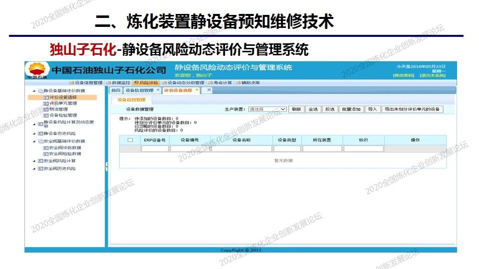Click the page icon of 评价设备选择 node
The height and width of the screenshot is (269, 479).
point(46,97)
